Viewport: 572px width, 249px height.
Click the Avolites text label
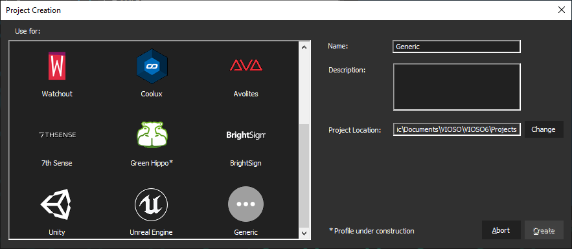click(x=246, y=94)
